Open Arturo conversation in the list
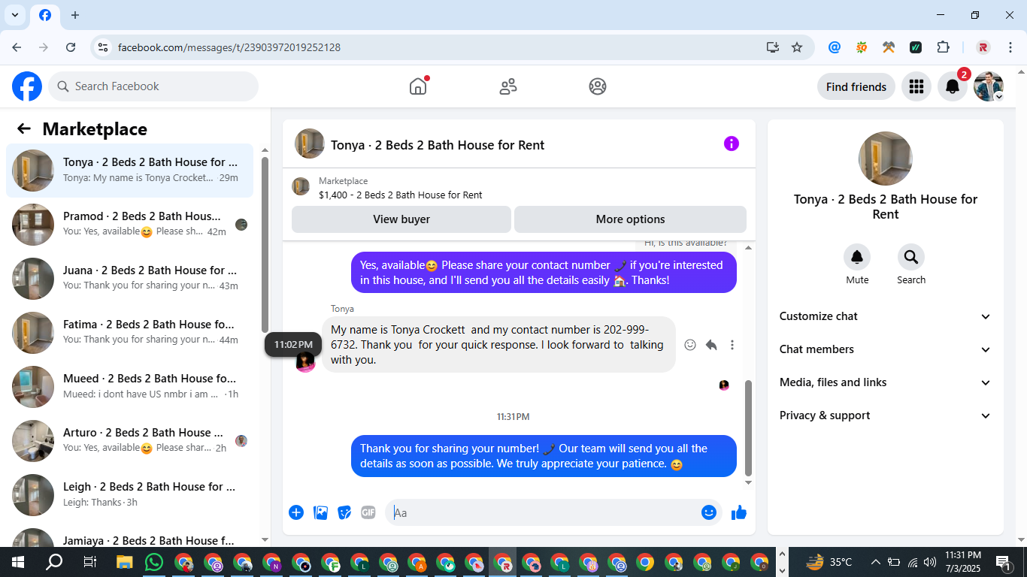 (x=129, y=441)
